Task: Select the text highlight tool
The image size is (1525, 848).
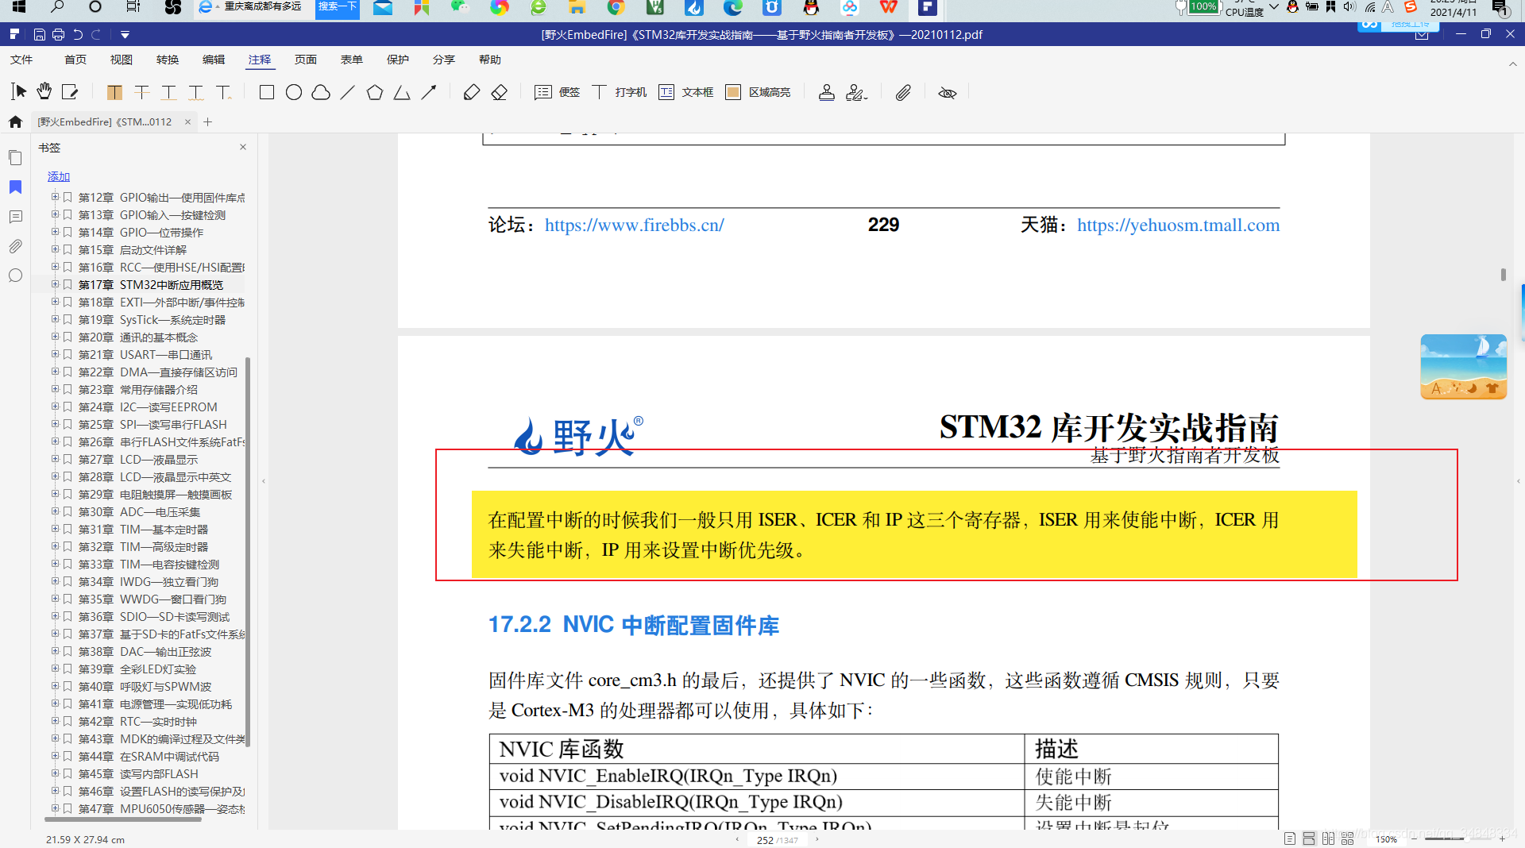Action: (x=114, y=92)
